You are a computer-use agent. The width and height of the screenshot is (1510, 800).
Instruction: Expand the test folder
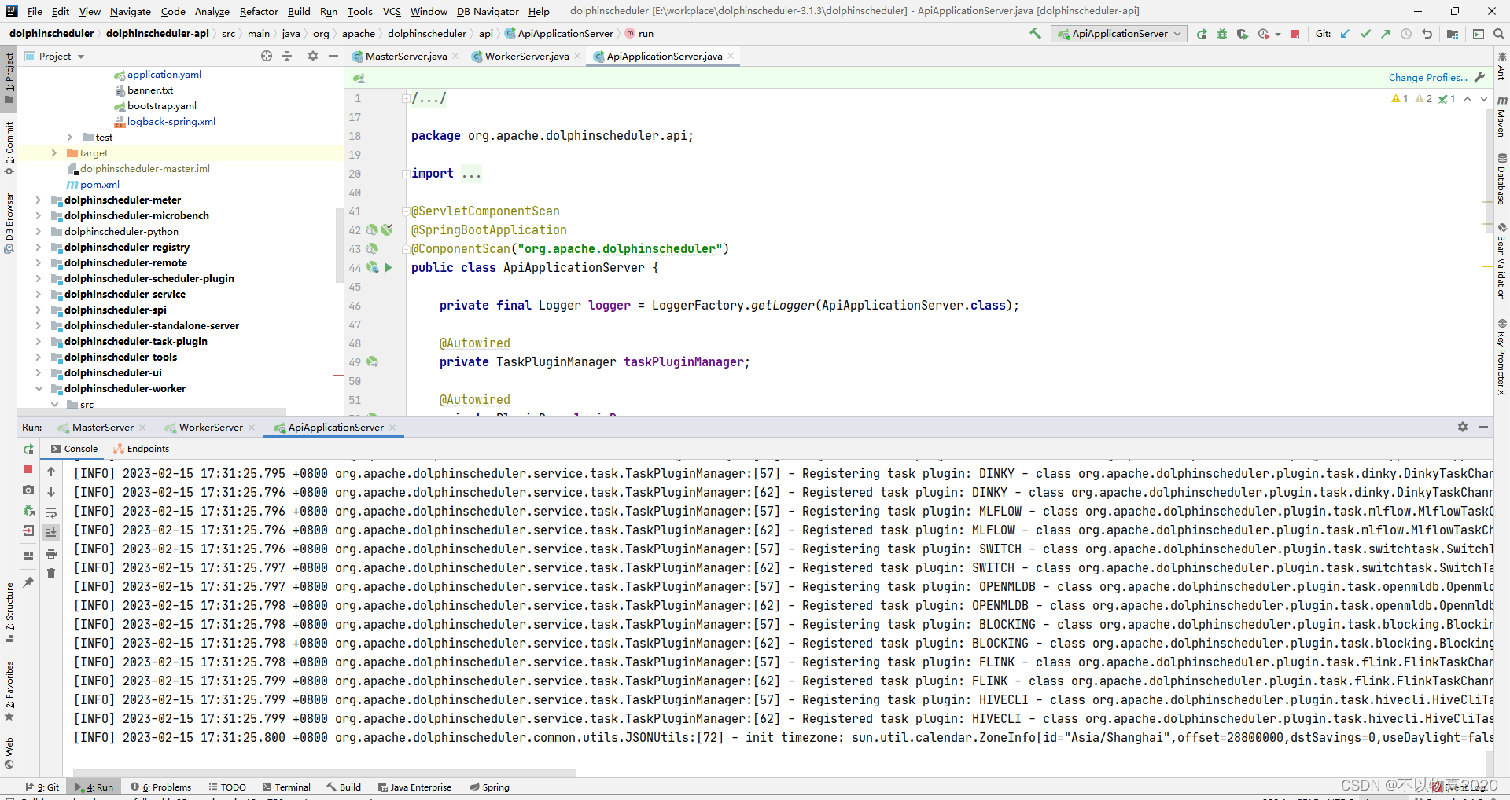(69, 138)
